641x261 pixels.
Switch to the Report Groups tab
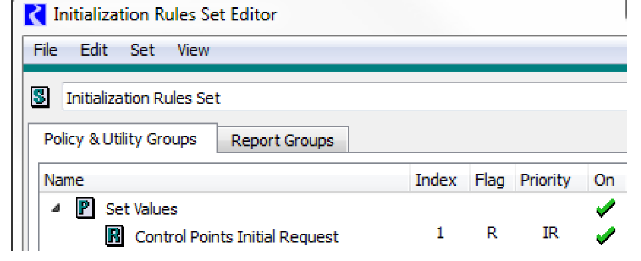tap(282, 141)
